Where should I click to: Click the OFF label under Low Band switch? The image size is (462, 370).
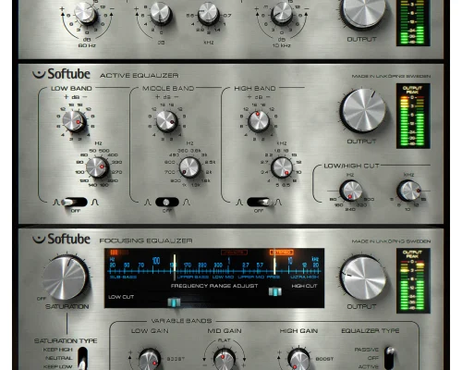(76, 211)
